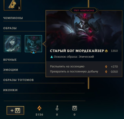Click the key fragment icon at the bottom
The height and width of the screenshot is (119, 124).
coord(57,108)
